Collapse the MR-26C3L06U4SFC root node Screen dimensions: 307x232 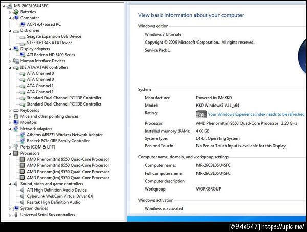coord(4,6)
